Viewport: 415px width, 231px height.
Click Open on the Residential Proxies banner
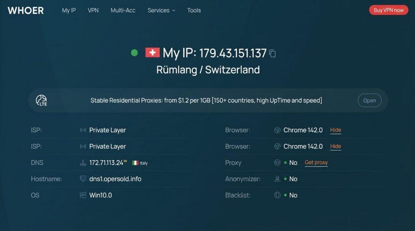coord(370,100)
